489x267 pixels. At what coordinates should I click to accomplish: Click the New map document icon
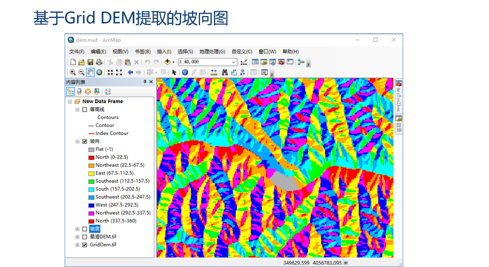(x=73, y=62)
